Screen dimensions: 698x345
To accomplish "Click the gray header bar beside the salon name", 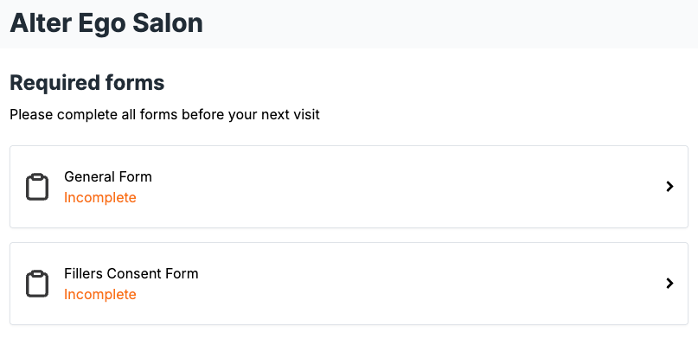I will tap(445, 23).
